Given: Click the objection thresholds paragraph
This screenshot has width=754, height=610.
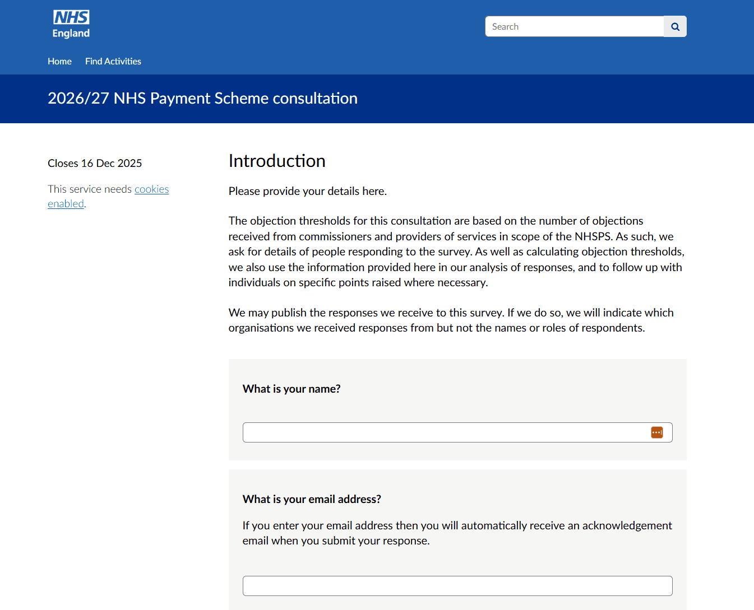Looking at the screenshot, I should pos(456,252).
